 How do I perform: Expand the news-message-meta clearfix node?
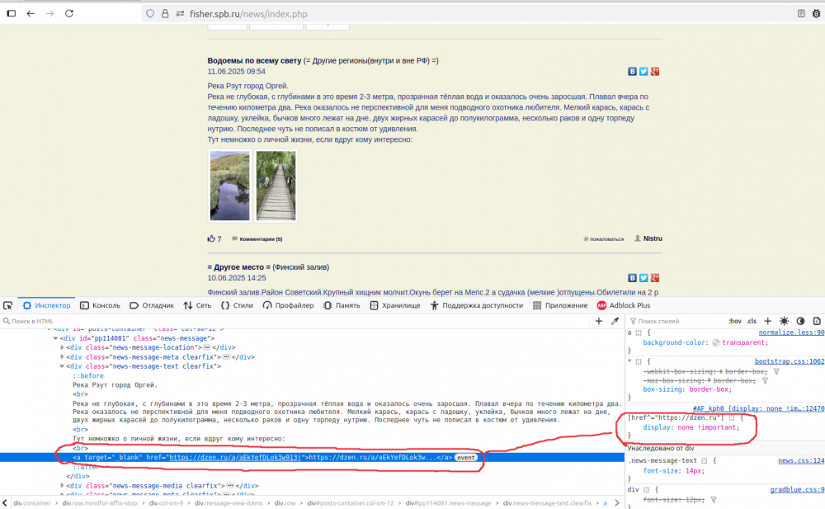62,357
